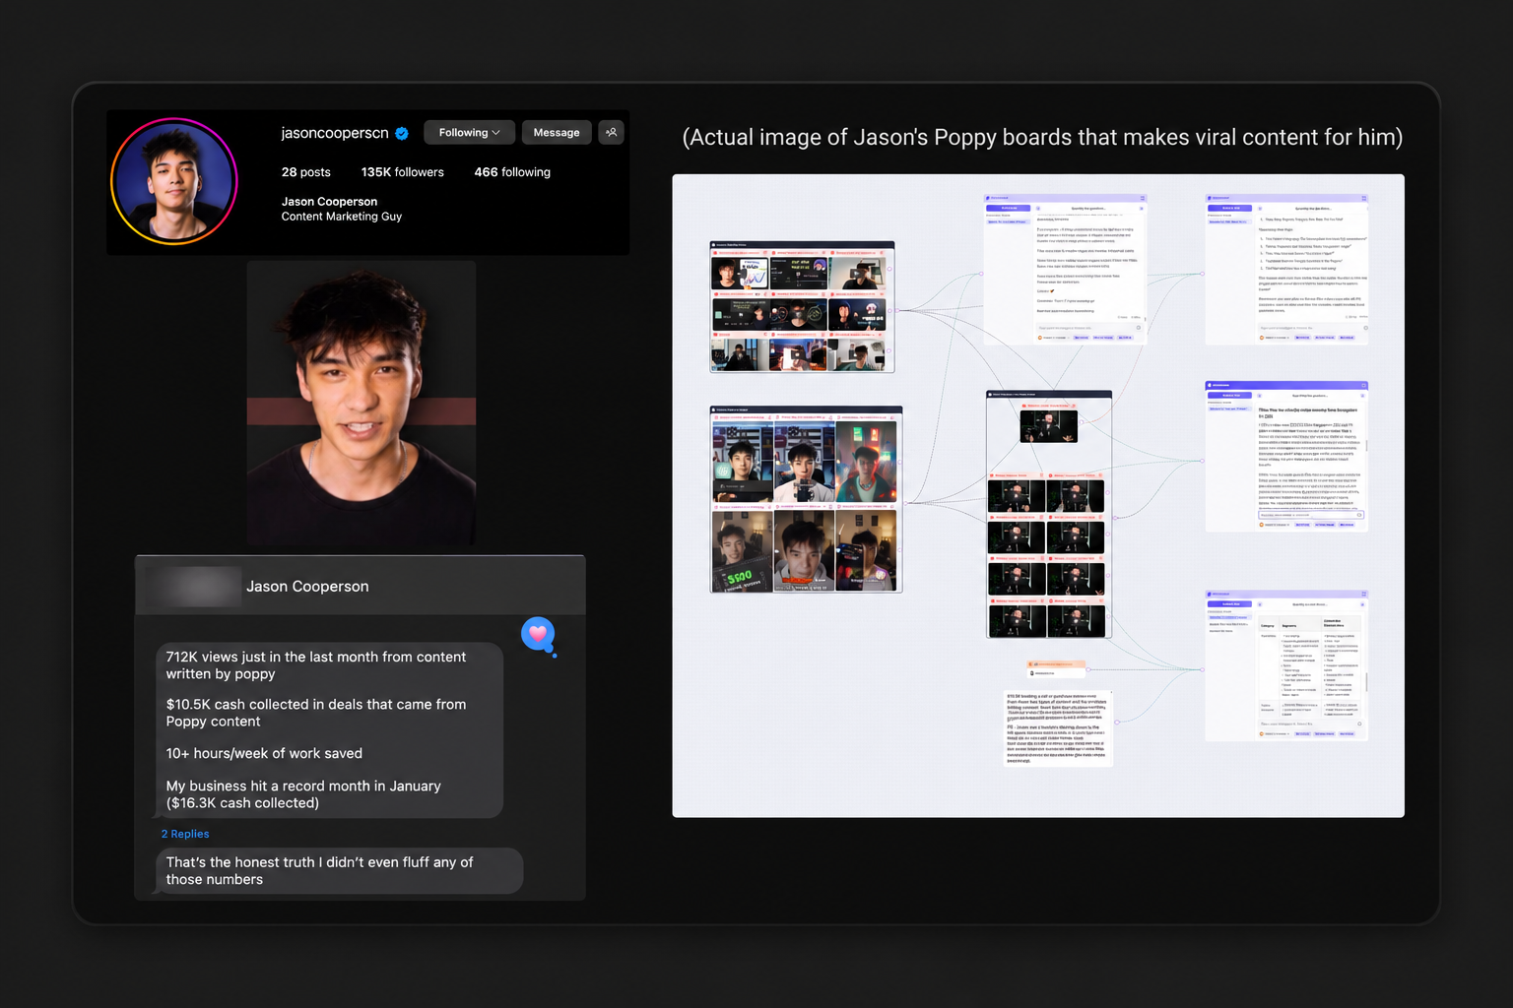Select the single dark video node at top of center group

point(1048,425)
